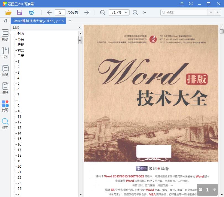The height and width of the screenshot is (197, 224).
Task: Jump to outline chapter 12
Action: click(19, 122)
